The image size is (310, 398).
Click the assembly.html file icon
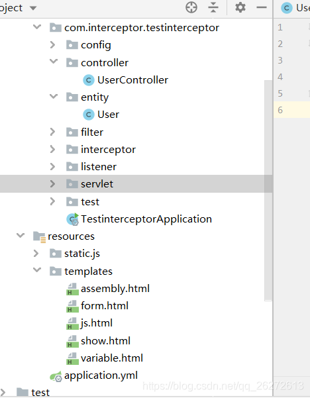pyautogui.click(x=72, y=289)
